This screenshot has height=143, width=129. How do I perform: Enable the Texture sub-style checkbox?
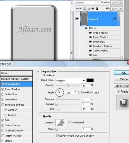(6, 115)
